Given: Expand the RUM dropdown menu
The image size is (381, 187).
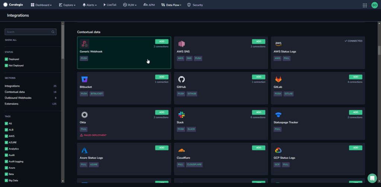Looking at the screenshot, I should 130,5.
